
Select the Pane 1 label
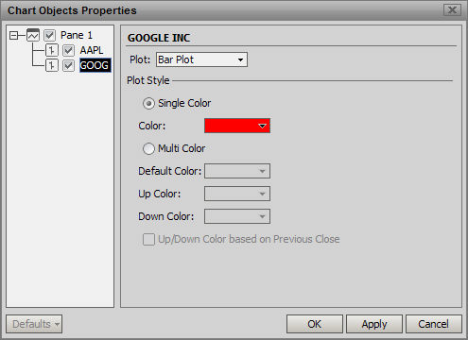tap(77, 35)
